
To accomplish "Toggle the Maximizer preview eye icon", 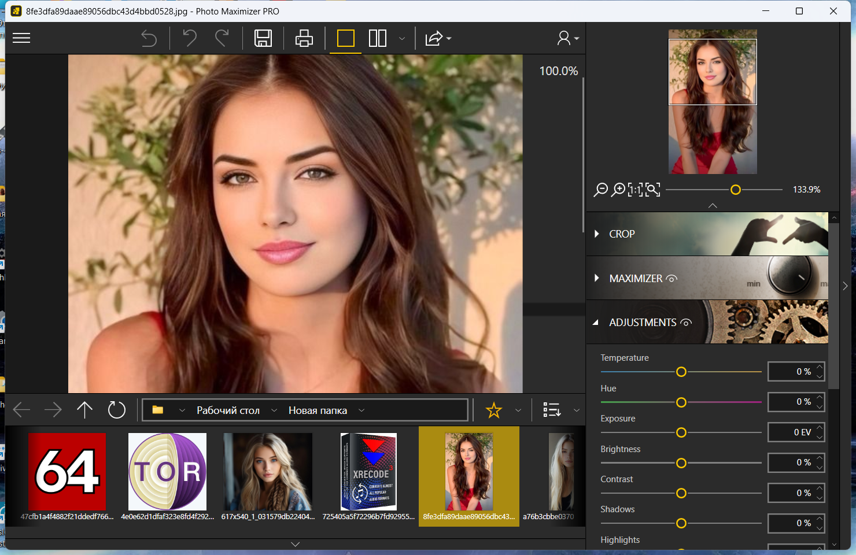I will click(671, 279).
